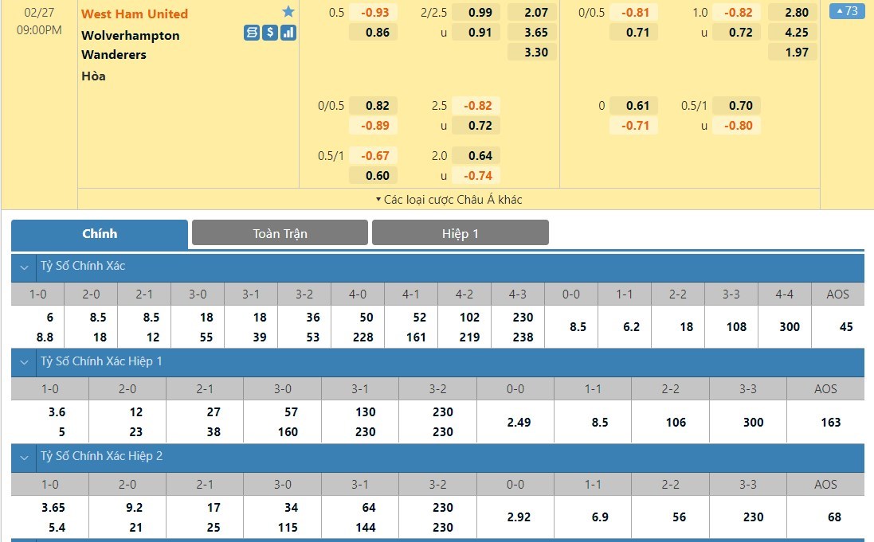Click the 'Hòa' draw label

tap(94, 76)
